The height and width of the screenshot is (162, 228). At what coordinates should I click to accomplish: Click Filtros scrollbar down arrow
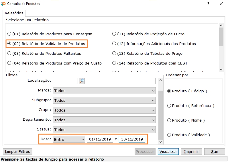(x=160, y=142)
